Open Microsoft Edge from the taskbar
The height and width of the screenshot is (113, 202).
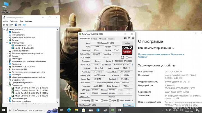(69, 110)
